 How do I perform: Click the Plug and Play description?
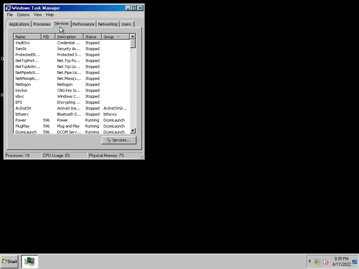point(68,126)
